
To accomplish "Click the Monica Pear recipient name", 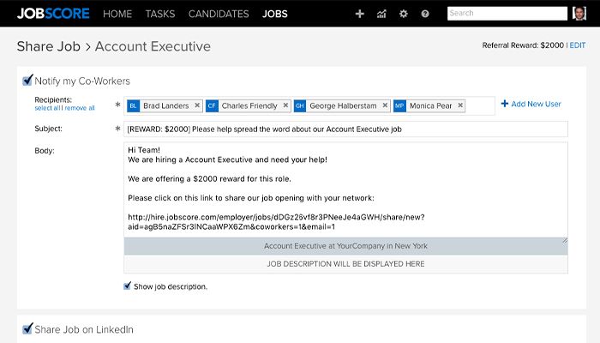I will (430, 105).
